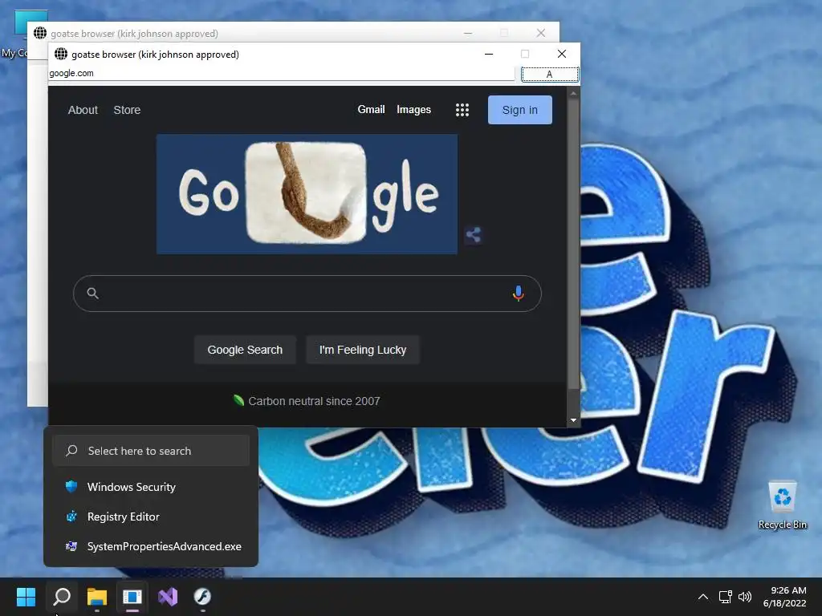
Task: Click the Select here to search box
Action: pos(151,451)
